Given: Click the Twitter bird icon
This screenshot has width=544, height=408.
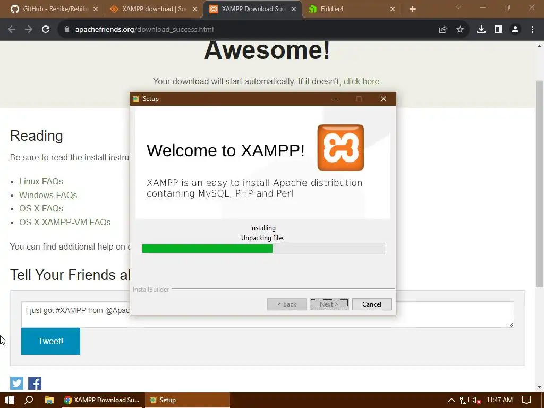Looking at the screenshot, I should tap(16, 384).
